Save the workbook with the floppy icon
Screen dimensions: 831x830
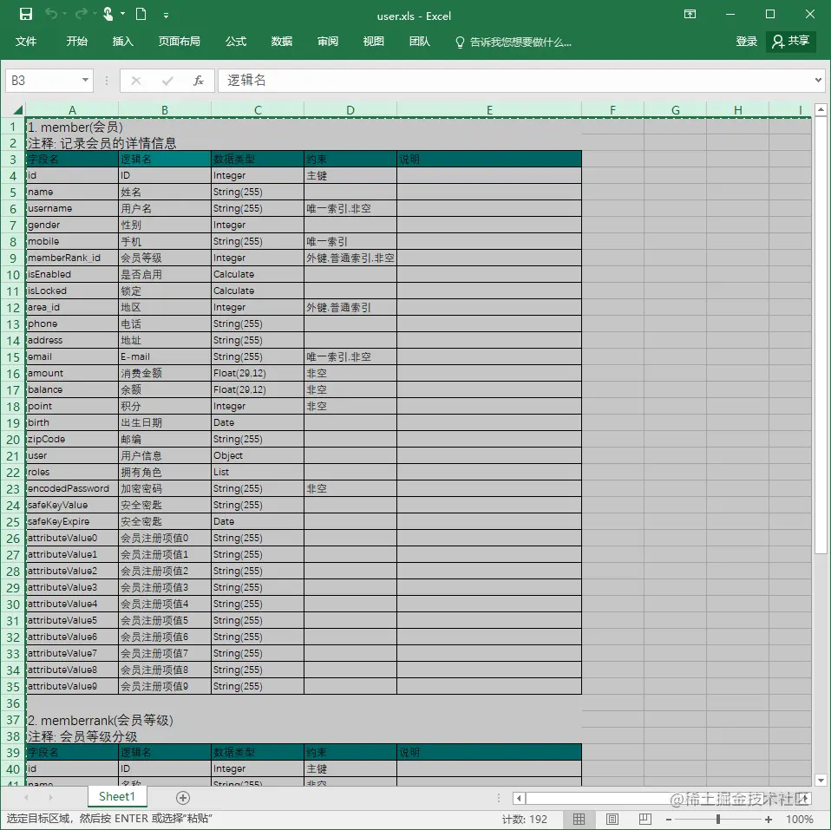click(x=25, y=14)
